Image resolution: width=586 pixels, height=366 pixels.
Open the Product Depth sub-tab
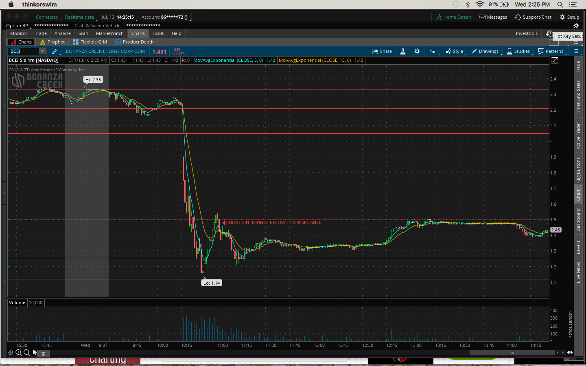[135, 42]
